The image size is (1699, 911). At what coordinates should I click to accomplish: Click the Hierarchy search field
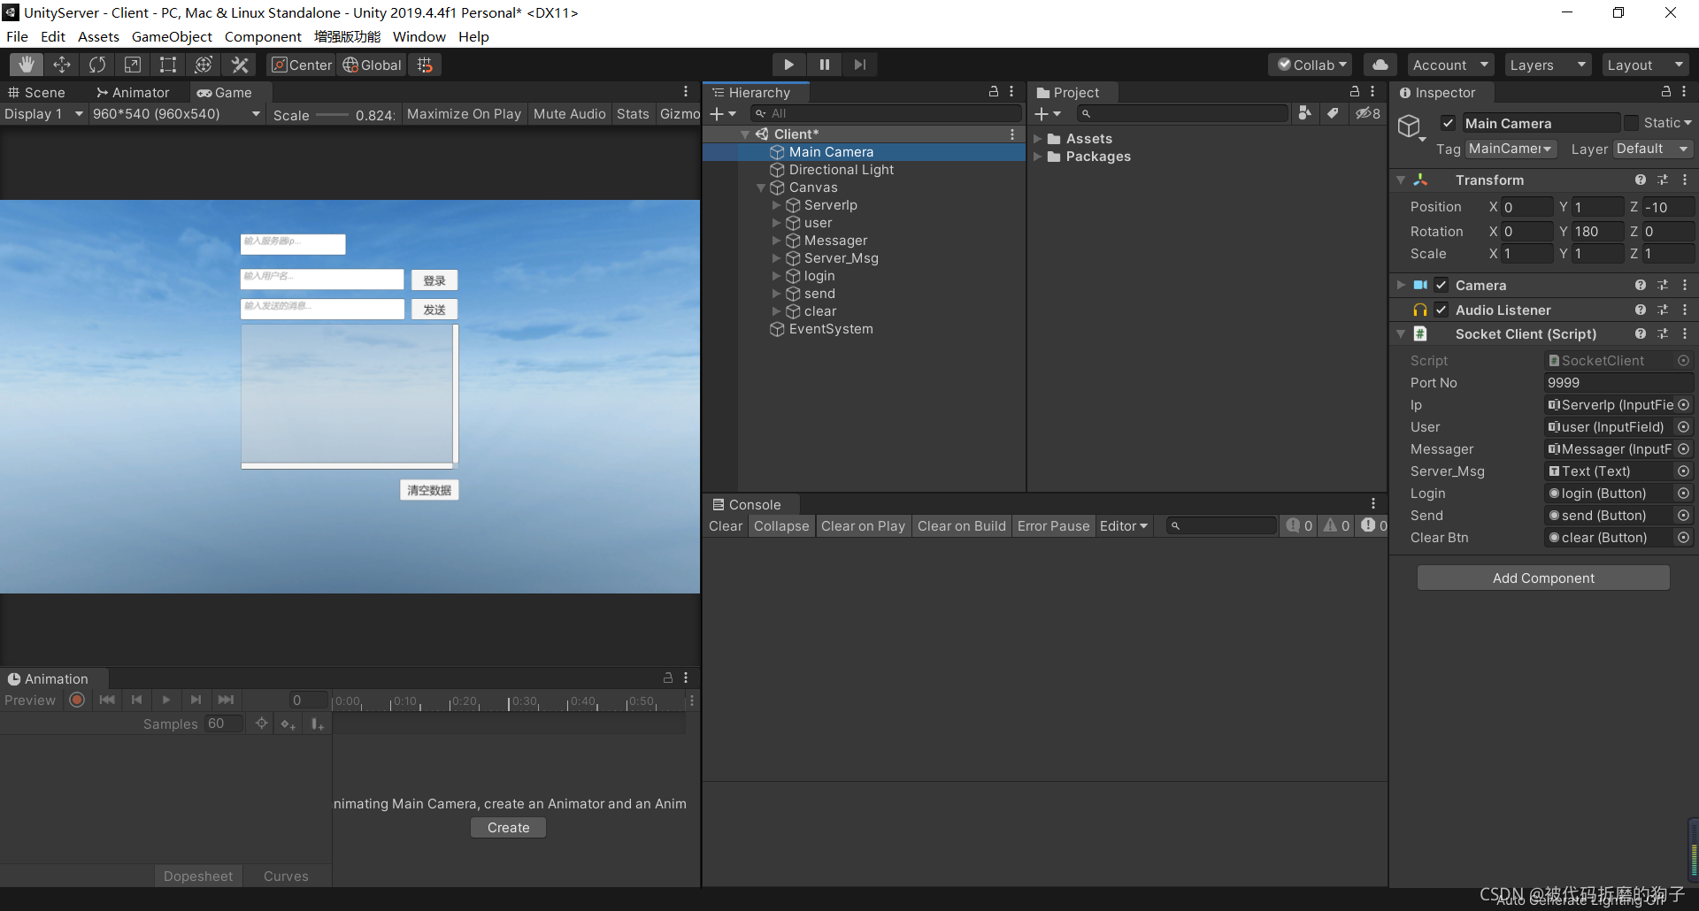pyautogui.click(x=885, y=113)
